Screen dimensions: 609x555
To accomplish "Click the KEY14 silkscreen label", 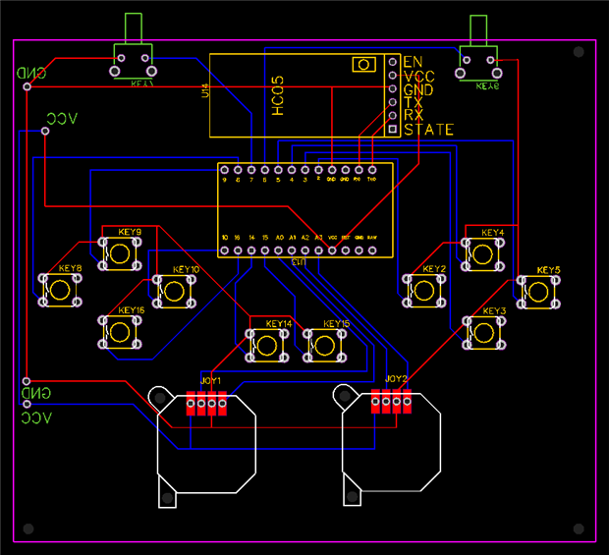I will pos(279,324).
